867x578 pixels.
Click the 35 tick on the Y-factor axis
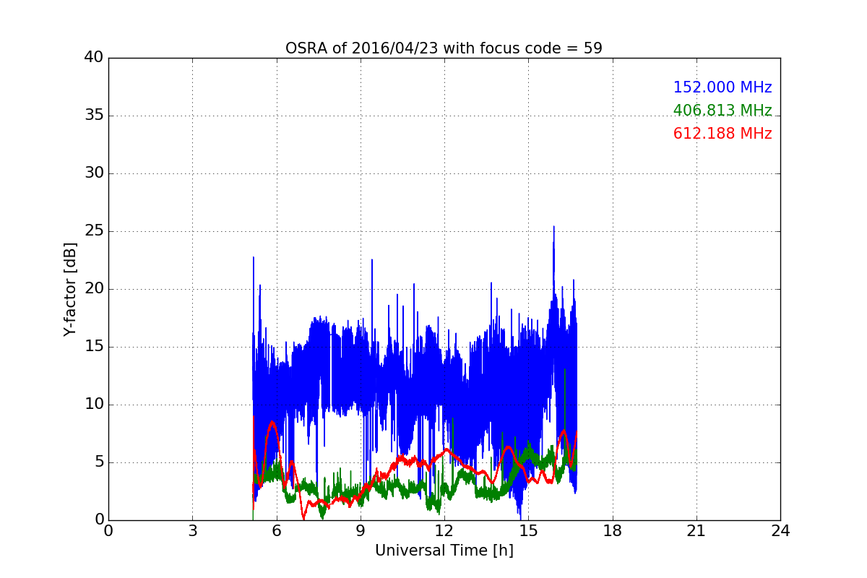(94, 116)
